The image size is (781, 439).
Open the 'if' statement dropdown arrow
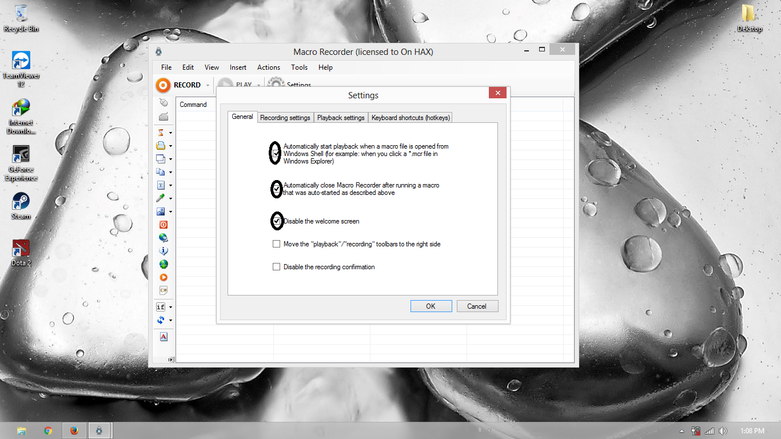[170, 307]
